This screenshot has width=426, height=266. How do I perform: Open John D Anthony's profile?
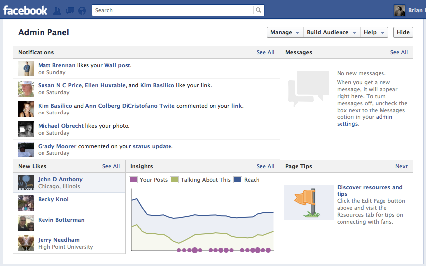click(x=60, y=179)
